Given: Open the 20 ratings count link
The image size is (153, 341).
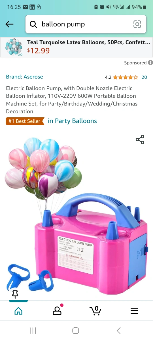Looking at the screenshot, I should [x=144, y=77].
